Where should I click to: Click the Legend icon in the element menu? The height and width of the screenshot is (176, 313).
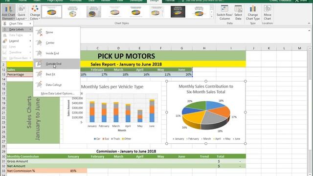coord(5,41)
